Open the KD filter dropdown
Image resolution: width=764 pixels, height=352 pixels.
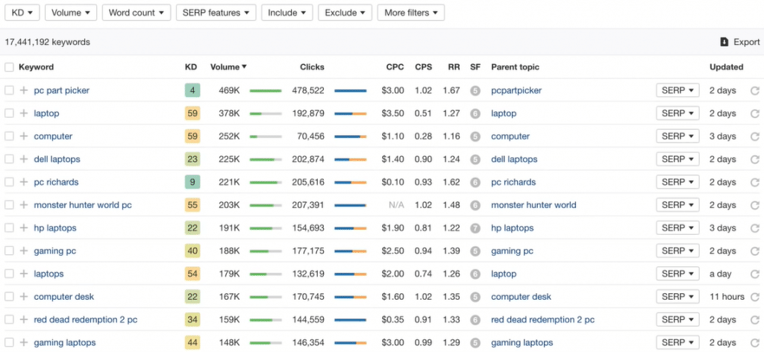(22, 13)
